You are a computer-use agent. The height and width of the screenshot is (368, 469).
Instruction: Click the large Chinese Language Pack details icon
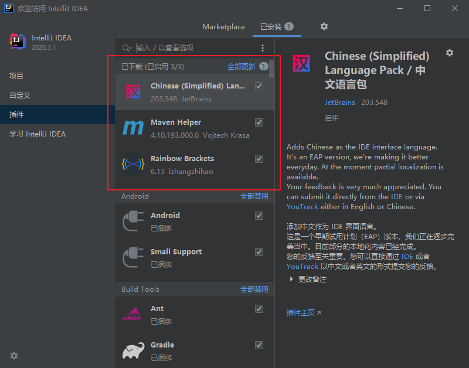pos(301,63)
